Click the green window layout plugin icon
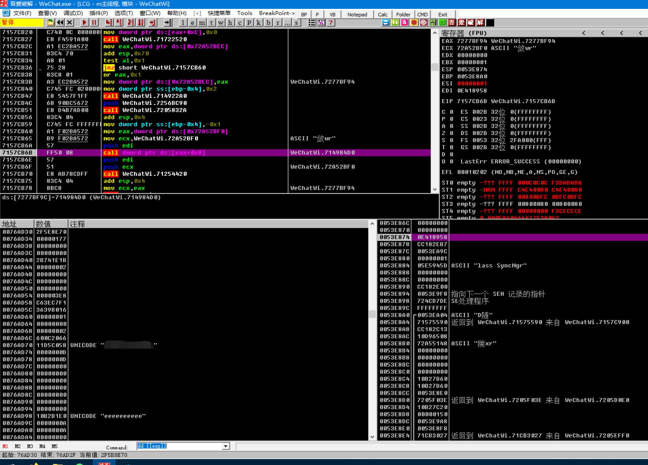The image size is (648, 465). (442, 23)
